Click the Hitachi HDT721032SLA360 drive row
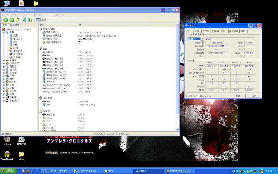This screenshot has height=174, width=278. click(x=67, y=85)
